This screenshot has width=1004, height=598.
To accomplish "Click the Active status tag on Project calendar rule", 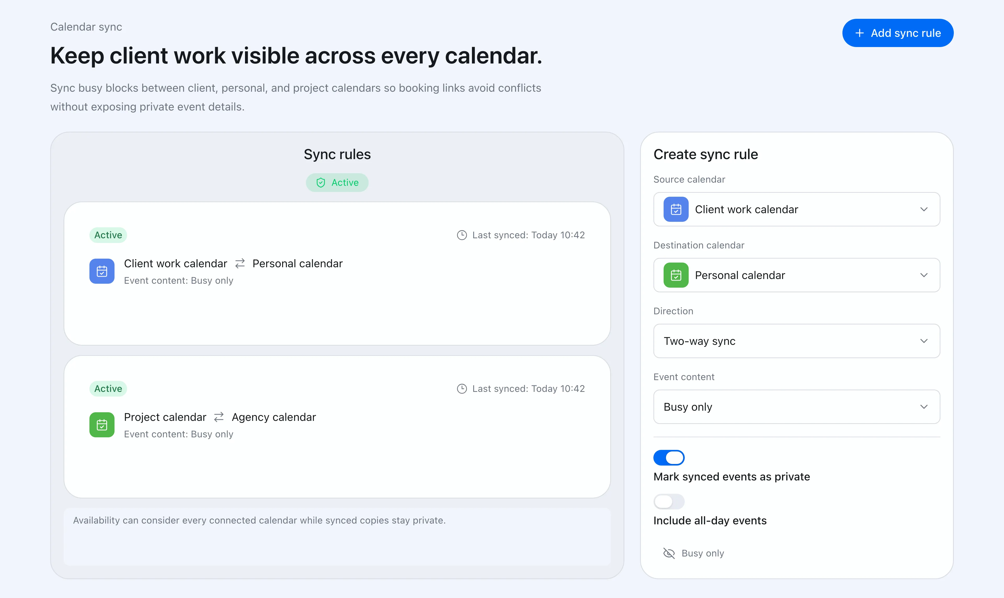I will tap(108, 388).
